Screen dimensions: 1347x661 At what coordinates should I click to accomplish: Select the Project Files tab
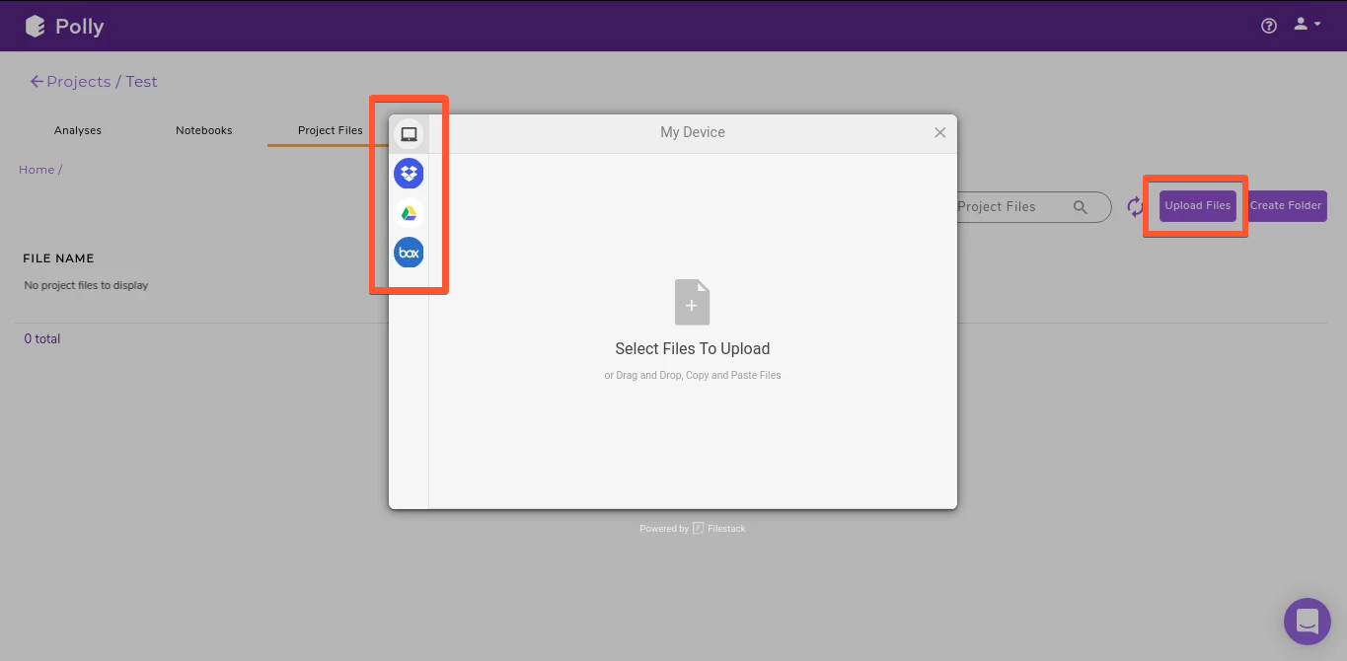click(x=330, y=129)
